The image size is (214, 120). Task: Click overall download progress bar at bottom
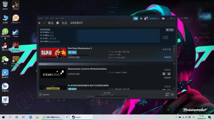click(x=107, y=96)
